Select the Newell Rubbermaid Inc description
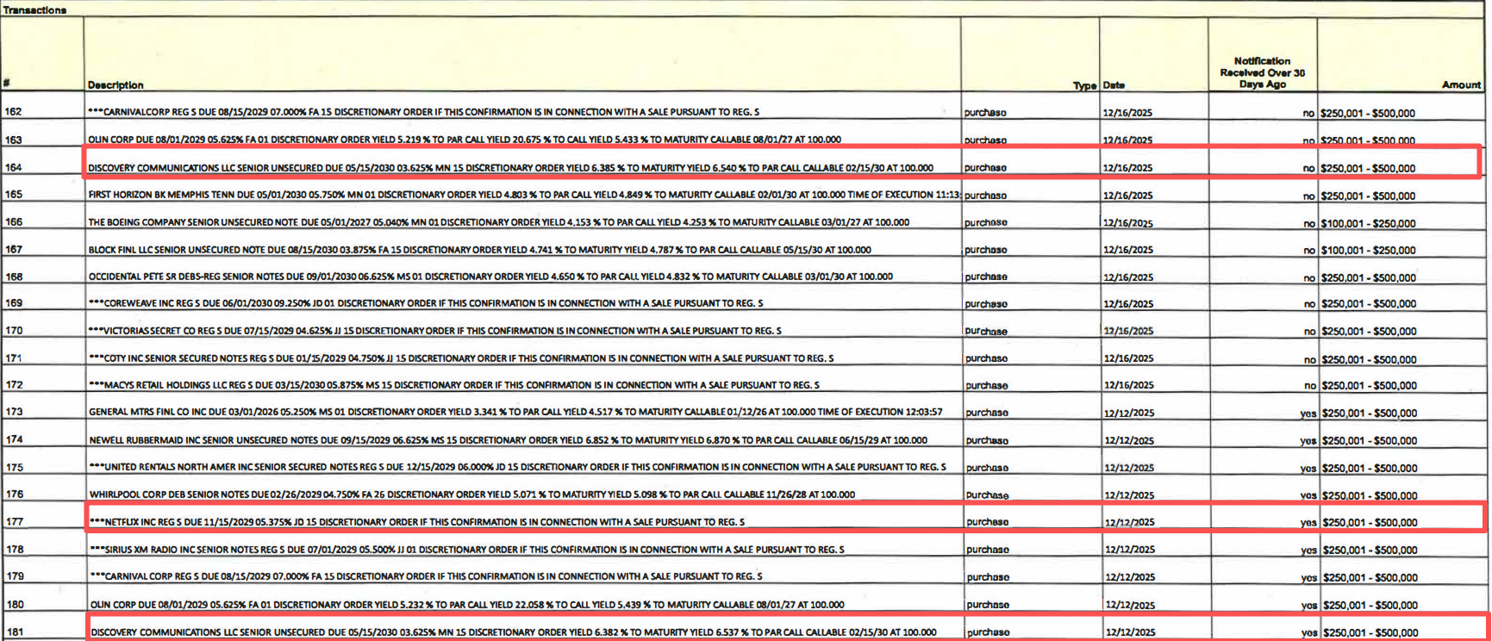Screen dimensions: 1492x641 (x=509, y=440)
